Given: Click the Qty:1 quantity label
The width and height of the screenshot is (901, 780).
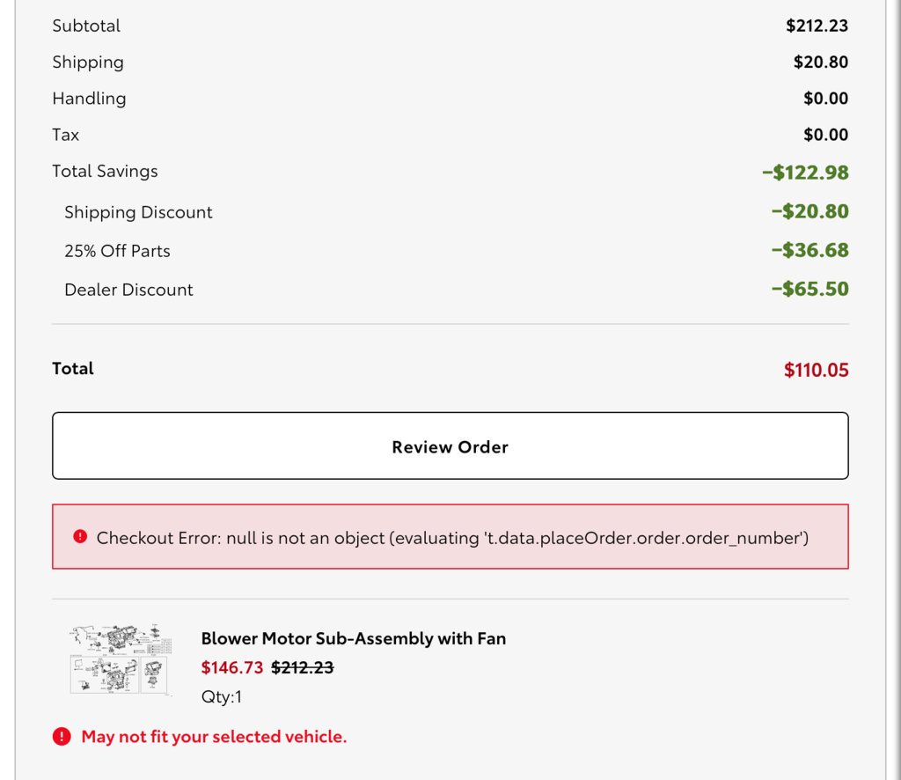Looking at the screenshot, I should coord(221,696).
